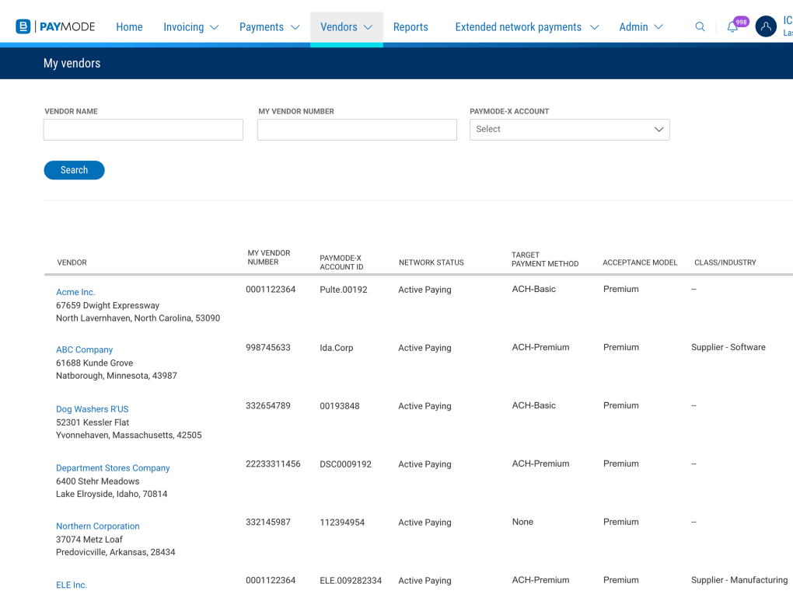Focus the My Vendor Number field
Image resolution: width=793 pixels, height=594 pixels.
[x=357, y=130]
